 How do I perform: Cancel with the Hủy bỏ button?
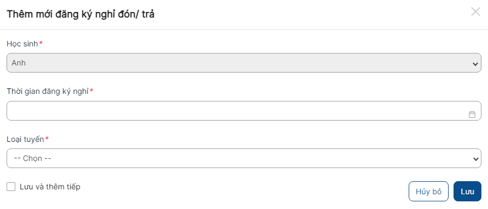pyautogui.click(x=428, y=192)
